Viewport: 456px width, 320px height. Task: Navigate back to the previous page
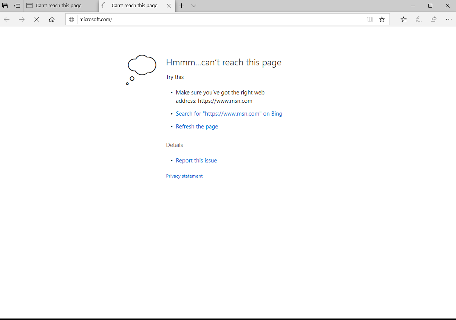pos(6,19)
